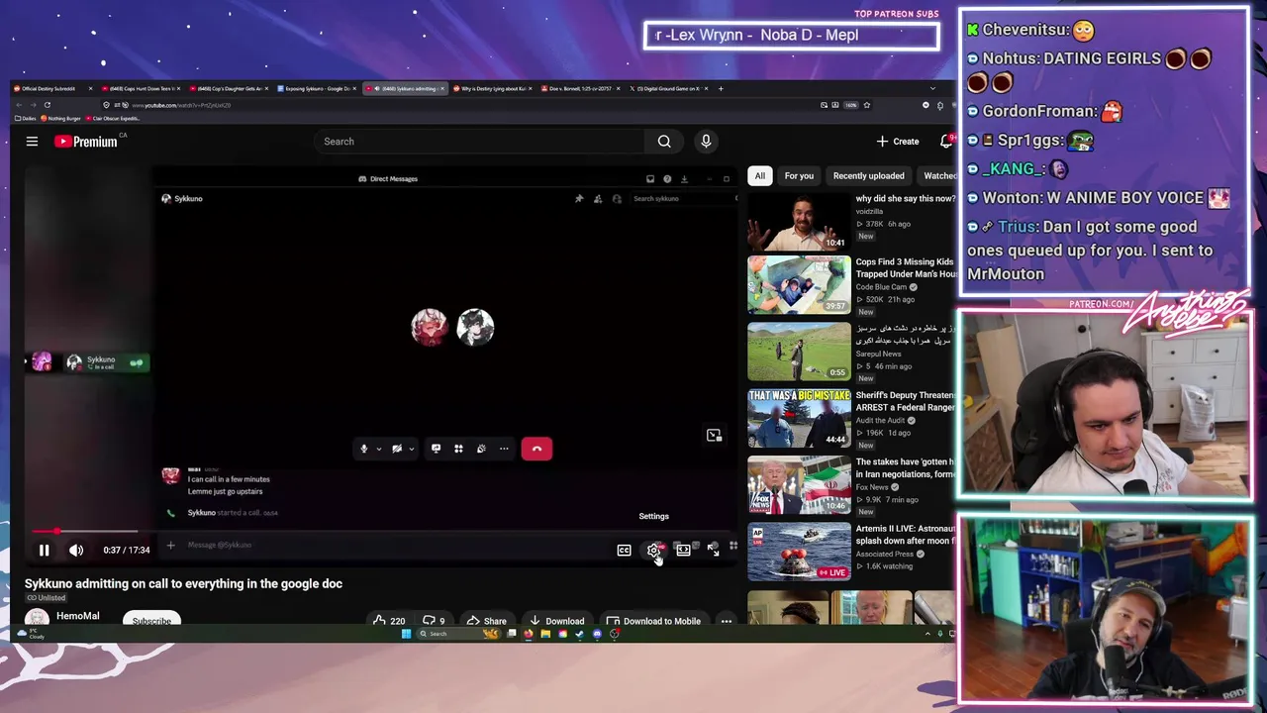Toggle camera in Discord call

(x=397, y=449)
